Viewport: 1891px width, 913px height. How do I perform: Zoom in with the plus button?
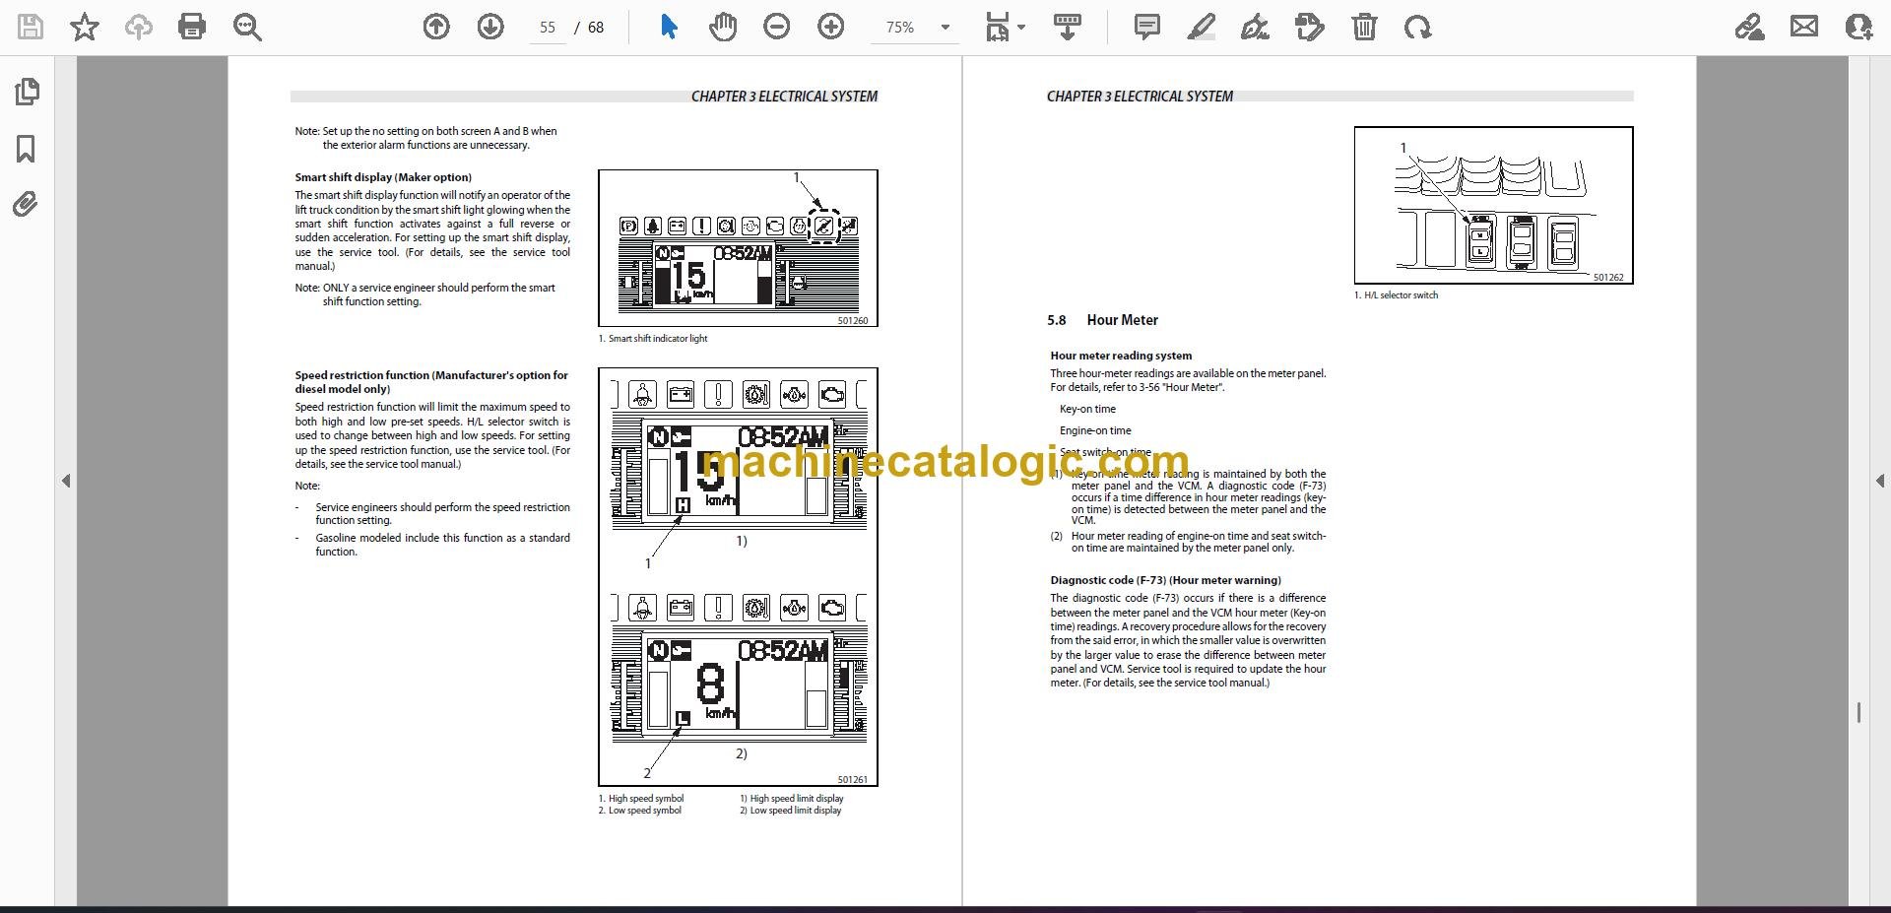coord(831,27)
